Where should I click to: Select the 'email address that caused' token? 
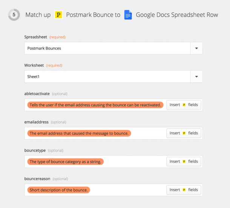pos(79,133)
